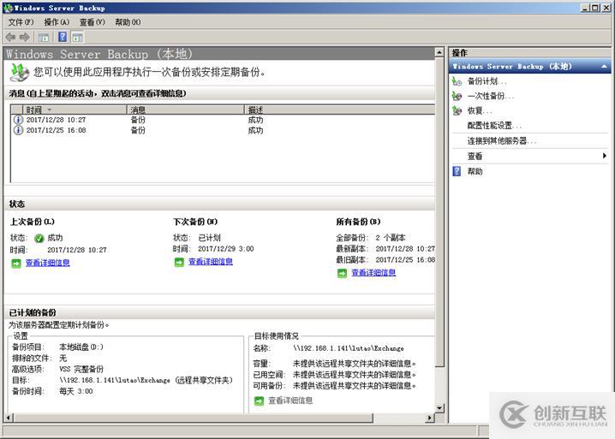Click the 每天 3:00 backup time value
615x439 pixels.
pos(76,391)
